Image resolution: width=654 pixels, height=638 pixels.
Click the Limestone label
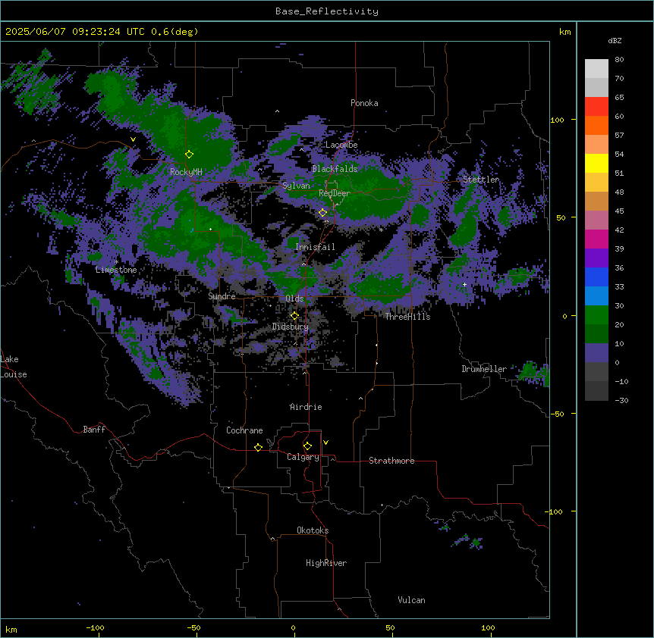[116, 270]
